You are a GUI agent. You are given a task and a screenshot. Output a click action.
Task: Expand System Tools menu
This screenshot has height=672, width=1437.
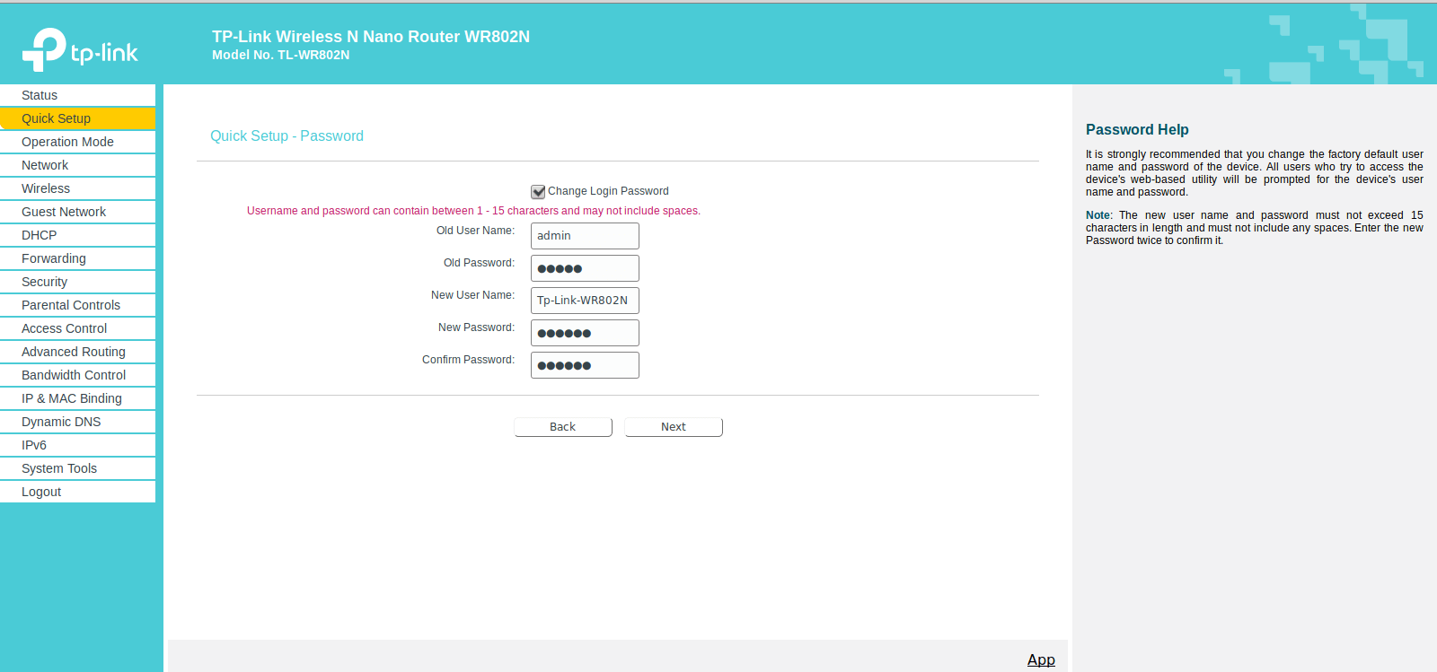click(77, 468)
